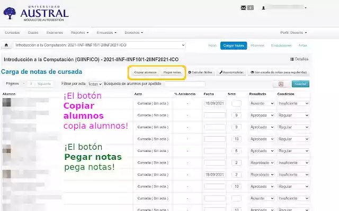Click the Fecha column header
The image size is (339, 211).
coord(208,94)
